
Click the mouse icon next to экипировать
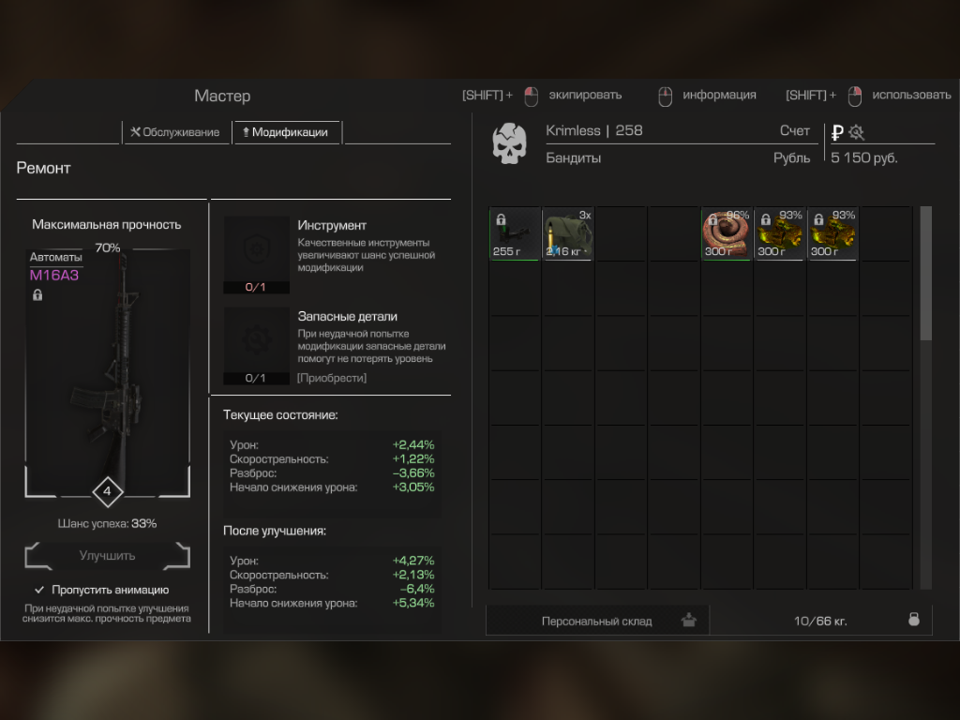[532, 97]
